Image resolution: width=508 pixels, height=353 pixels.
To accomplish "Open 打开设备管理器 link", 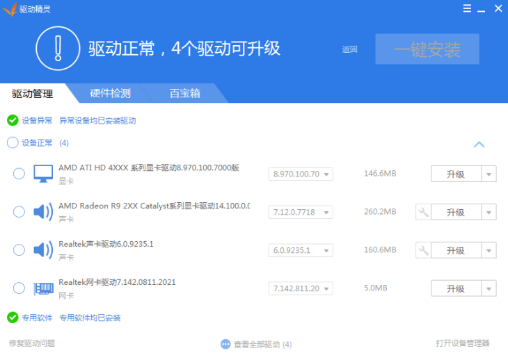I will pos(463,343).
